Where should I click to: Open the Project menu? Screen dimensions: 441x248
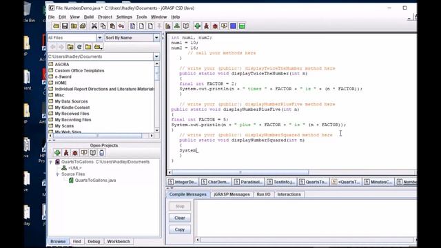click(105, 17)
